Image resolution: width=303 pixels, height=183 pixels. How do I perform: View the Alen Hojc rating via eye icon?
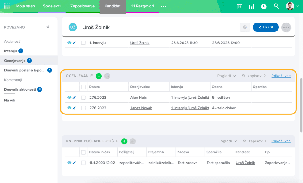[x=69, y=98]
